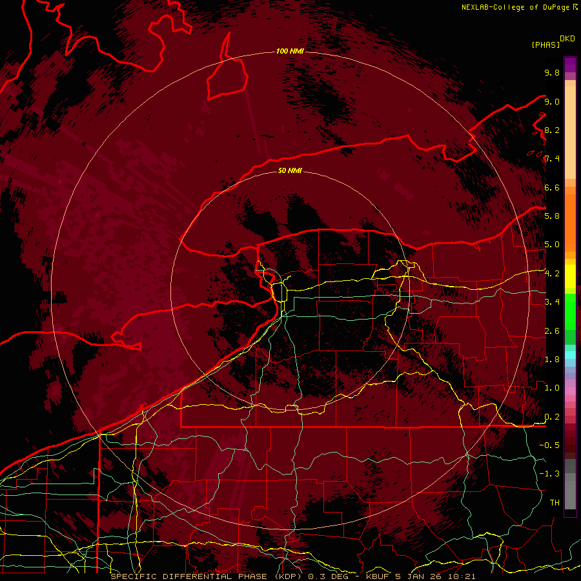Select the 8.2 scale value
The width and height of the screenshot is (581, 581).
(552, 130)
